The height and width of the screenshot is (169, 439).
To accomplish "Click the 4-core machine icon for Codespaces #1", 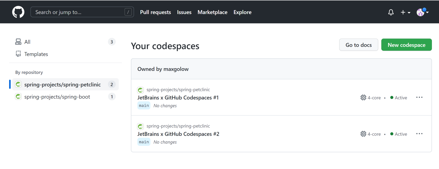I will click(363, 97).
